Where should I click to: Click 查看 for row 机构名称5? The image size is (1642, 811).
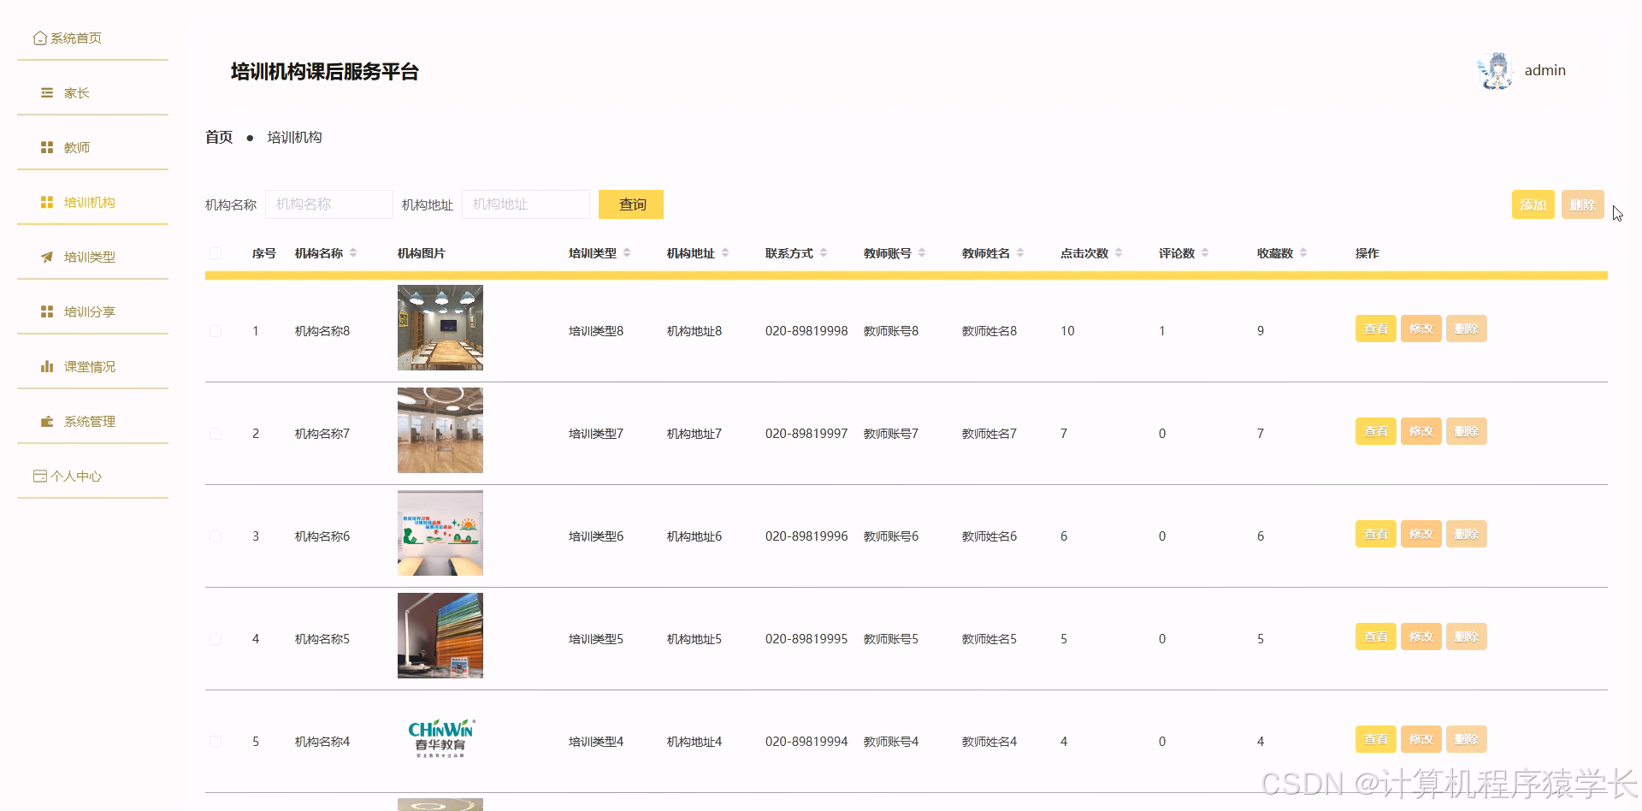click(x=1376, y=636)
